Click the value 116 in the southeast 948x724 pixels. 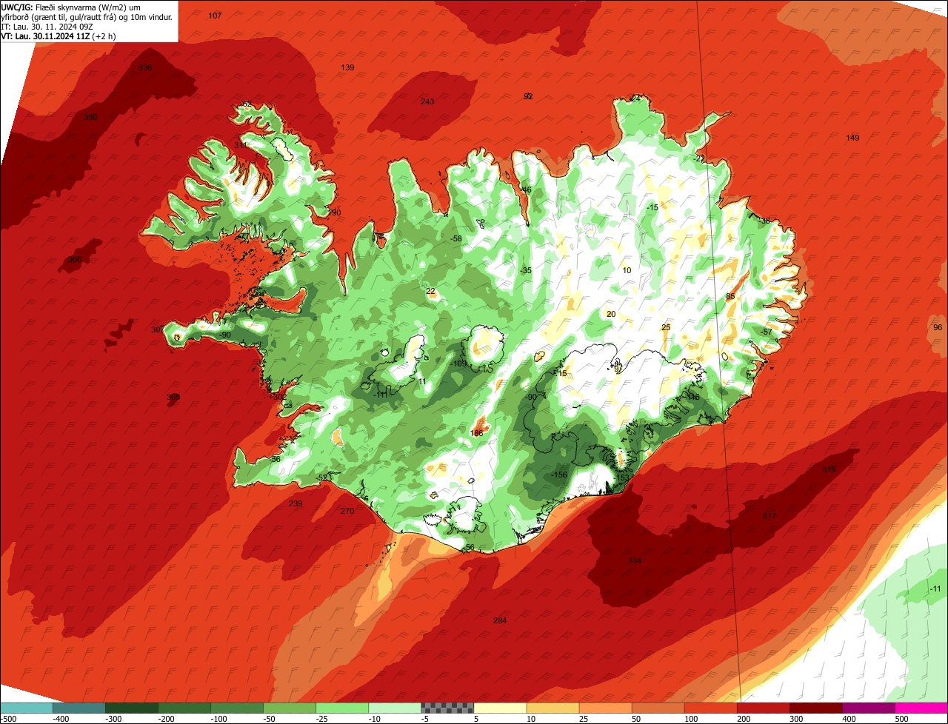tap(693, 397)
